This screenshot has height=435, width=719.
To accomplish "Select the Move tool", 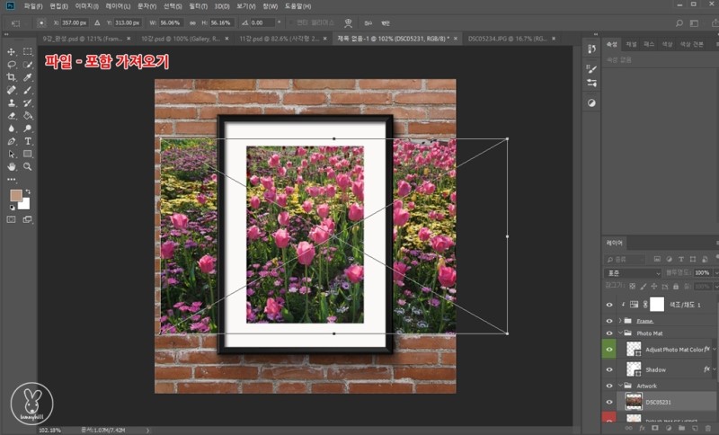I will coord(12,52).
